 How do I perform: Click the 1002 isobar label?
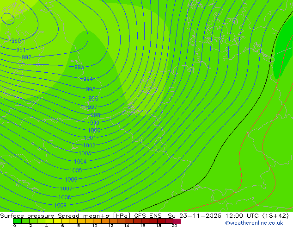pos(89,145)
